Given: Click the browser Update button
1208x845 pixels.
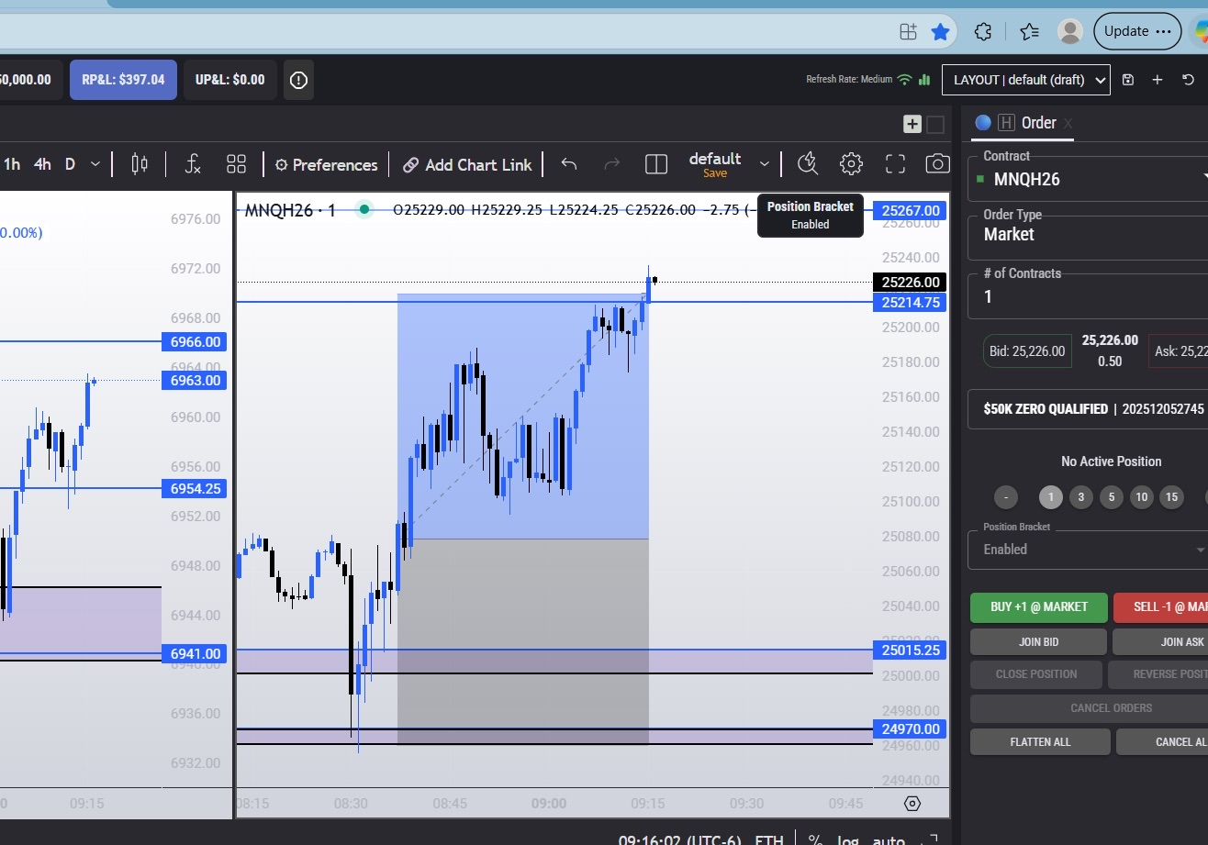Looking at the screenshot, I should (x=1137, y=31).
